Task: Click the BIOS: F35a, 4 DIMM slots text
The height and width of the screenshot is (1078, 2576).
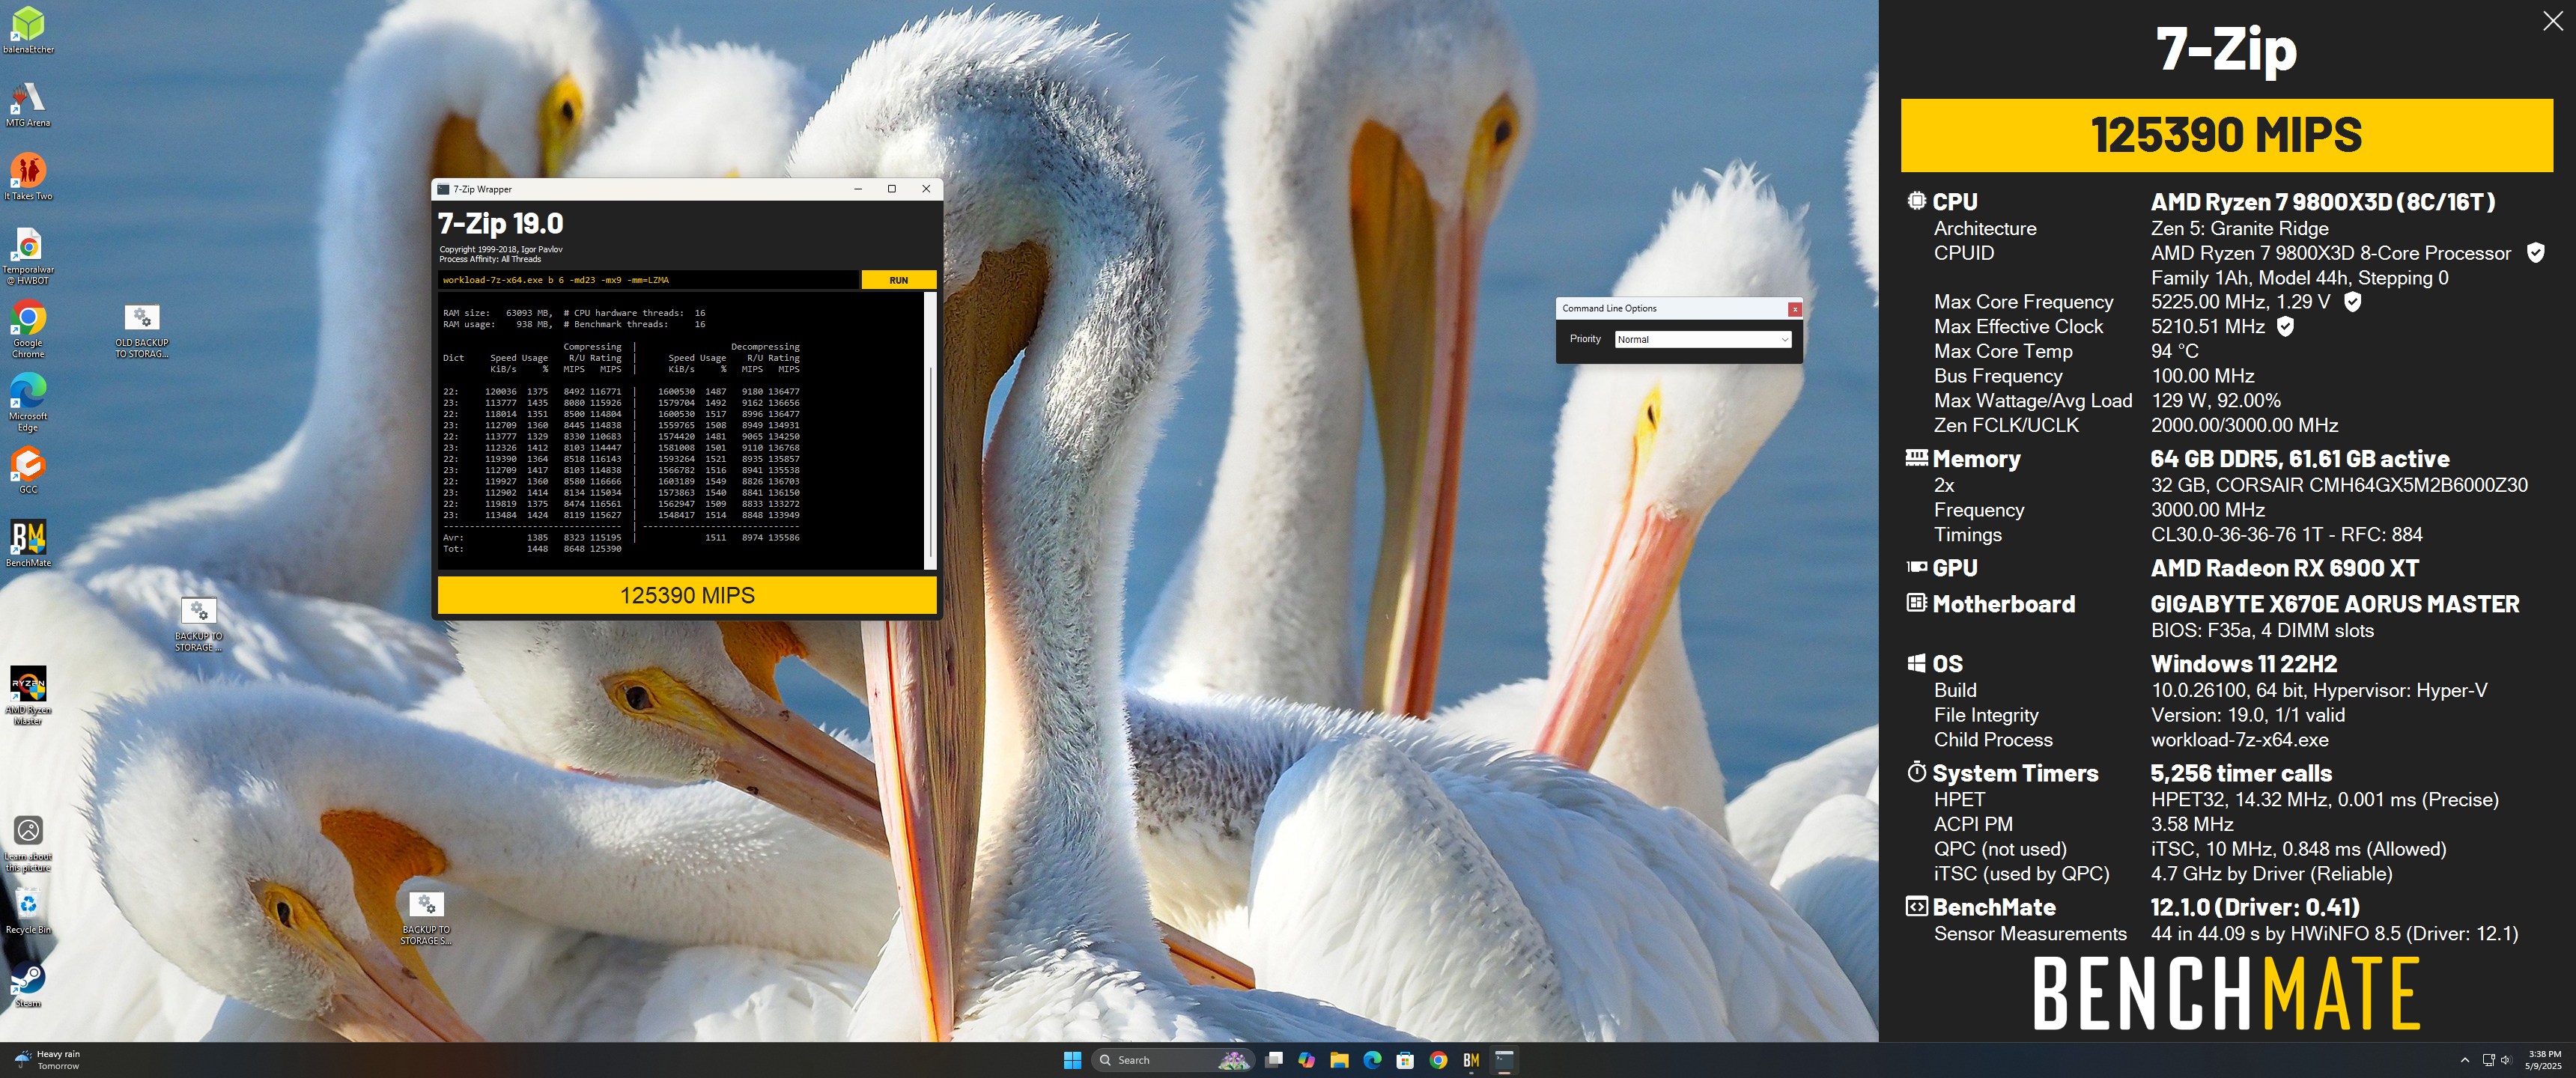Action: (x=2262, y=630)
